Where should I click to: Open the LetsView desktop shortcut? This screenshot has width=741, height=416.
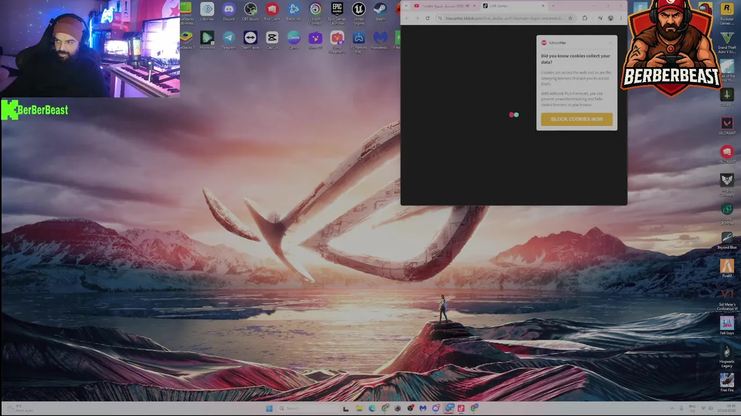point(207,12)
